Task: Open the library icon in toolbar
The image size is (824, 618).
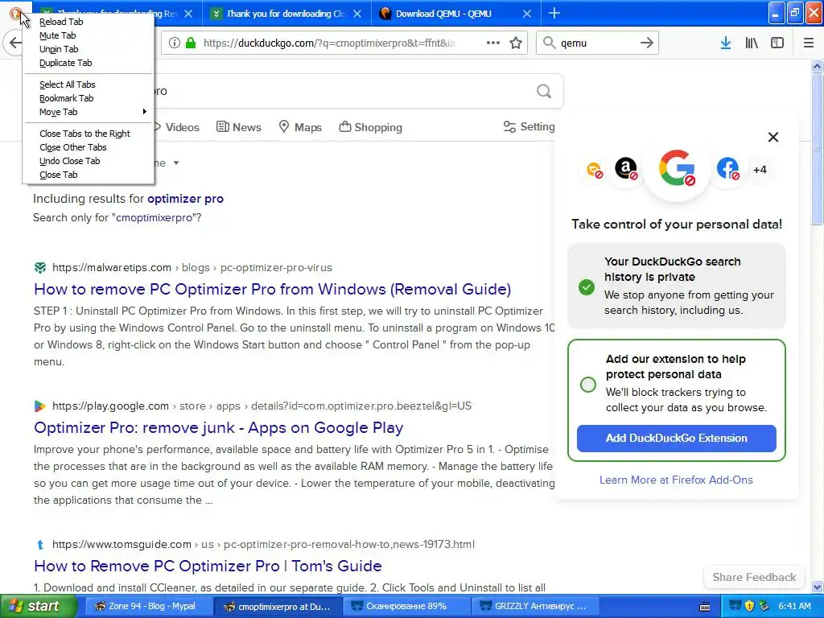Action: 752,43
